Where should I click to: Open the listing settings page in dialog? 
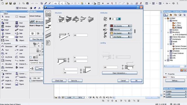(48, 43)
